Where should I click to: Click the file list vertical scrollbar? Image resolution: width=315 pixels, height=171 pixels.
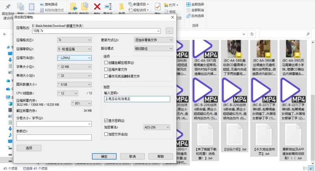click(313, 98)
